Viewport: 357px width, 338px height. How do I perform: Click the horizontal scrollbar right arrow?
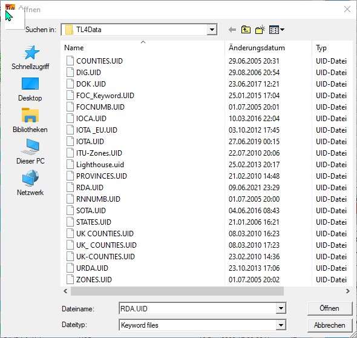coord(348,291)
